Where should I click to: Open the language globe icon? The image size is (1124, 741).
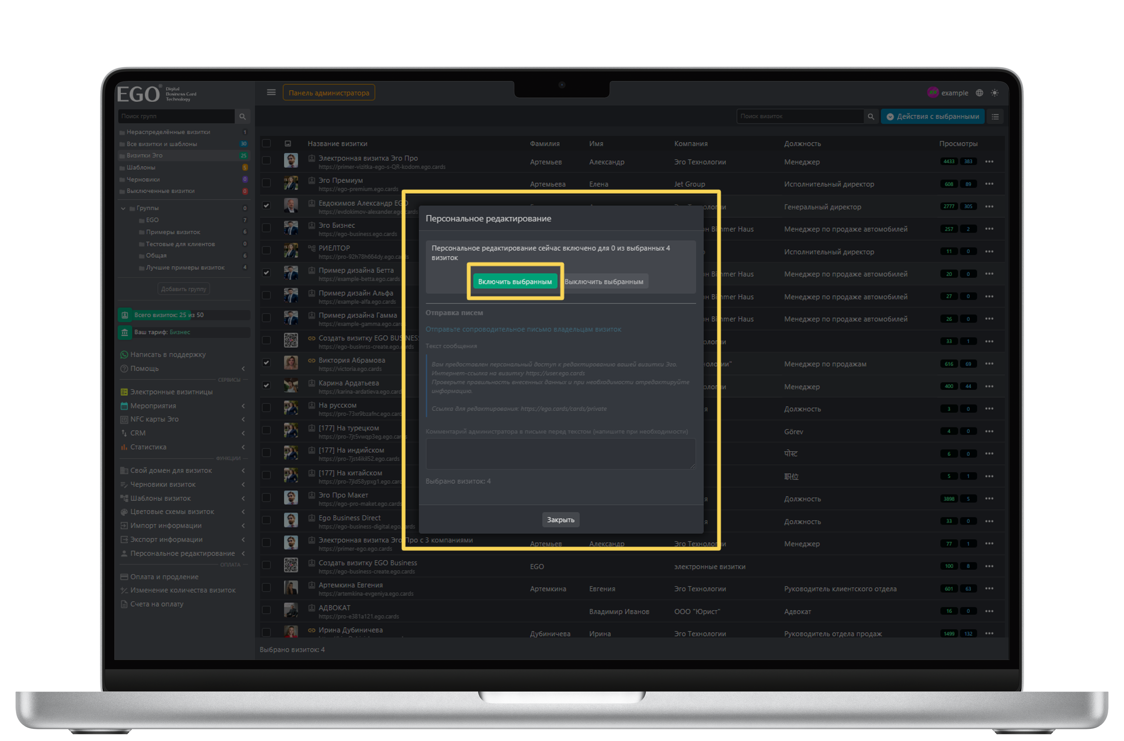click(979, 93)
